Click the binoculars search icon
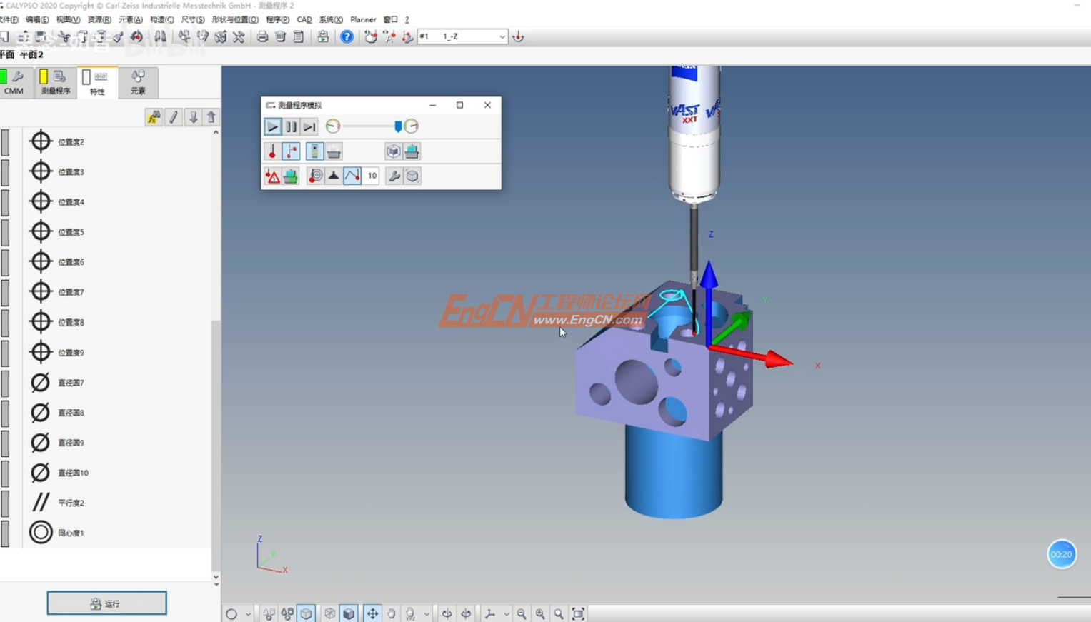The image size is (1091, 622). (160, 36)
